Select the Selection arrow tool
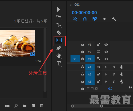133x111 pixels. 59,9
